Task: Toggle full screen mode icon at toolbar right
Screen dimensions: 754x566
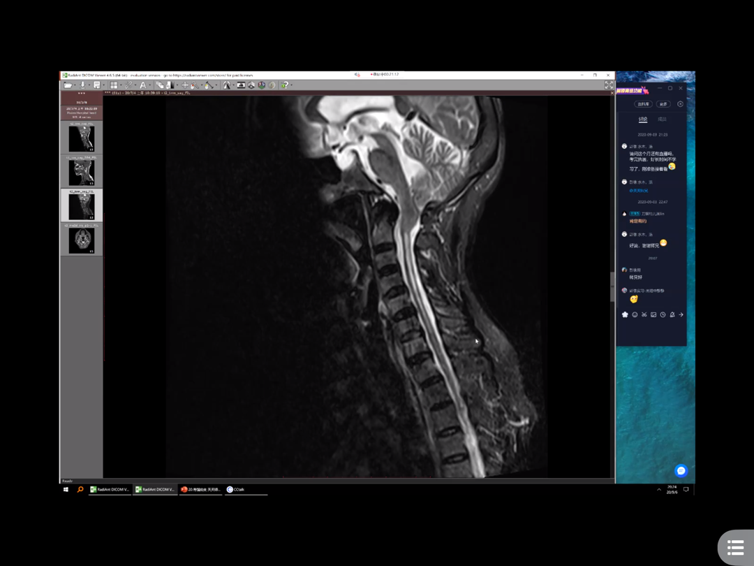Action: point(609,85)
